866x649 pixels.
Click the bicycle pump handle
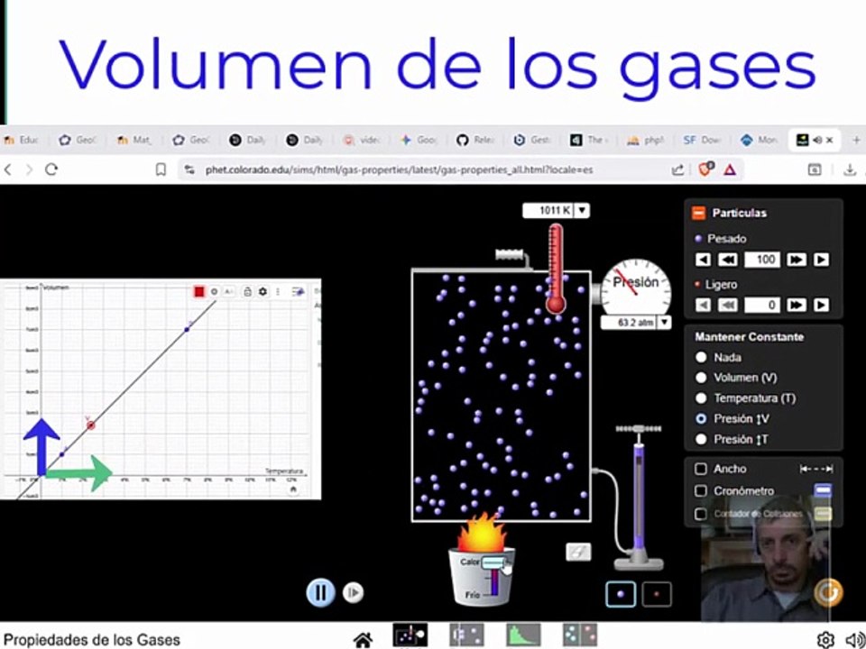[639, 428]
